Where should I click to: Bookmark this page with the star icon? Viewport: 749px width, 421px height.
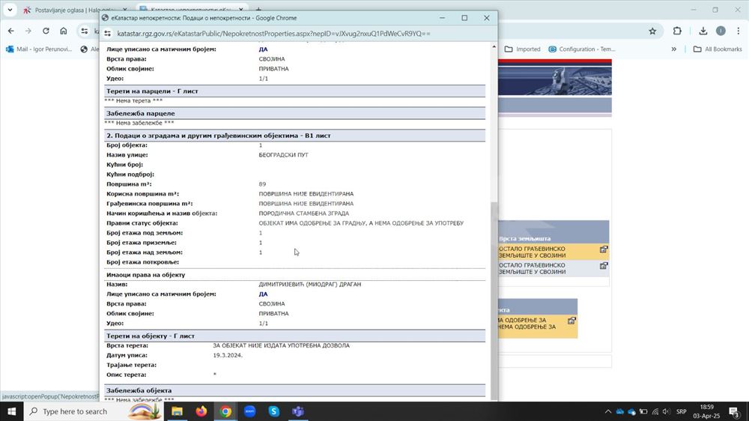click(x=652, y=31)
